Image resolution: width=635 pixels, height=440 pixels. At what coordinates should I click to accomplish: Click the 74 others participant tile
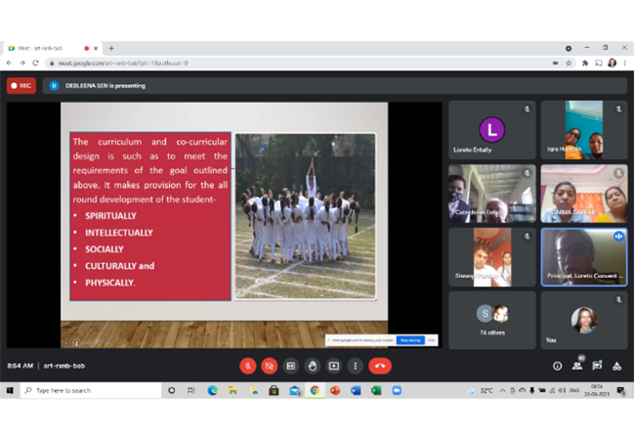coord(492,320)
